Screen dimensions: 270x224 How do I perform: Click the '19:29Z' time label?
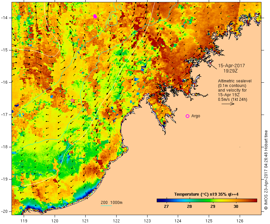[230, 71]
